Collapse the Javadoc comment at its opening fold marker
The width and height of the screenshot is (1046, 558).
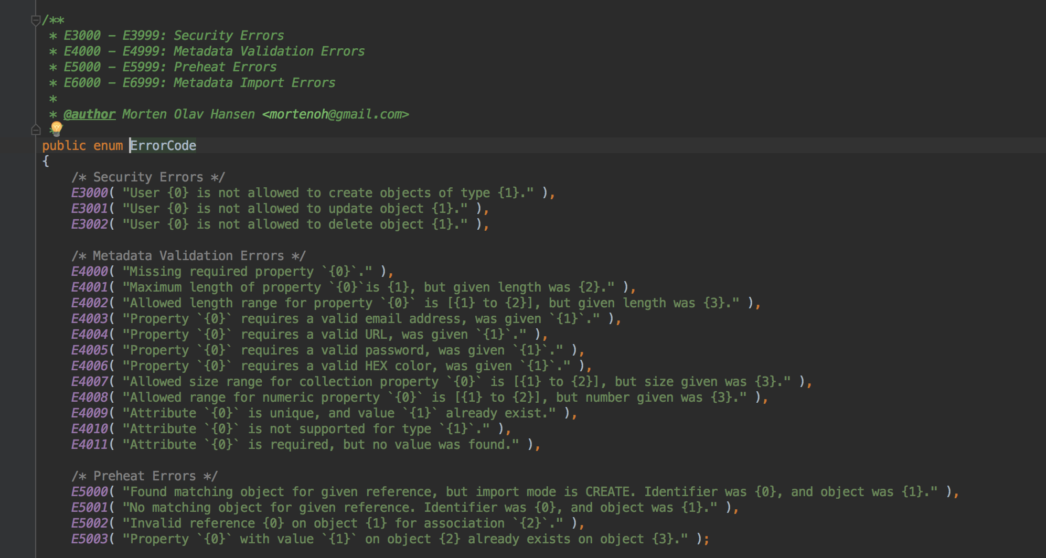36,20
